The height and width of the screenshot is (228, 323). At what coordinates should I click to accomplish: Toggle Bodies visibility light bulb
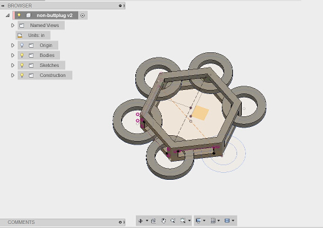tap(22, 55)
